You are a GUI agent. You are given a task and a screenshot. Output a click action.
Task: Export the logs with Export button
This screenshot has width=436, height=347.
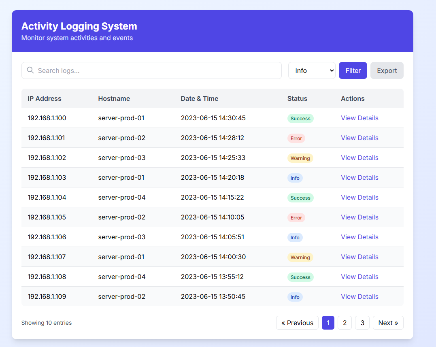click(387, 70)
